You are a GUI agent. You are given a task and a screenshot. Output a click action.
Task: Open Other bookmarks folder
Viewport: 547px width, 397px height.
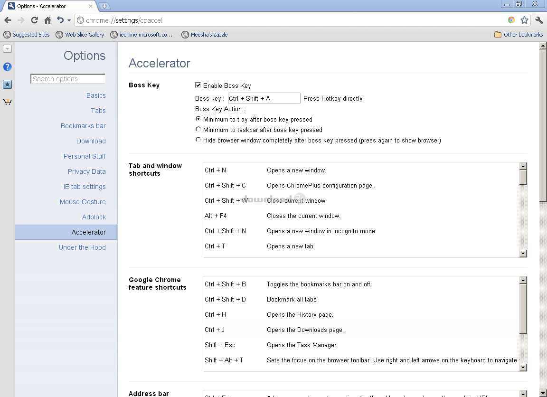click(x=519, y=35)
